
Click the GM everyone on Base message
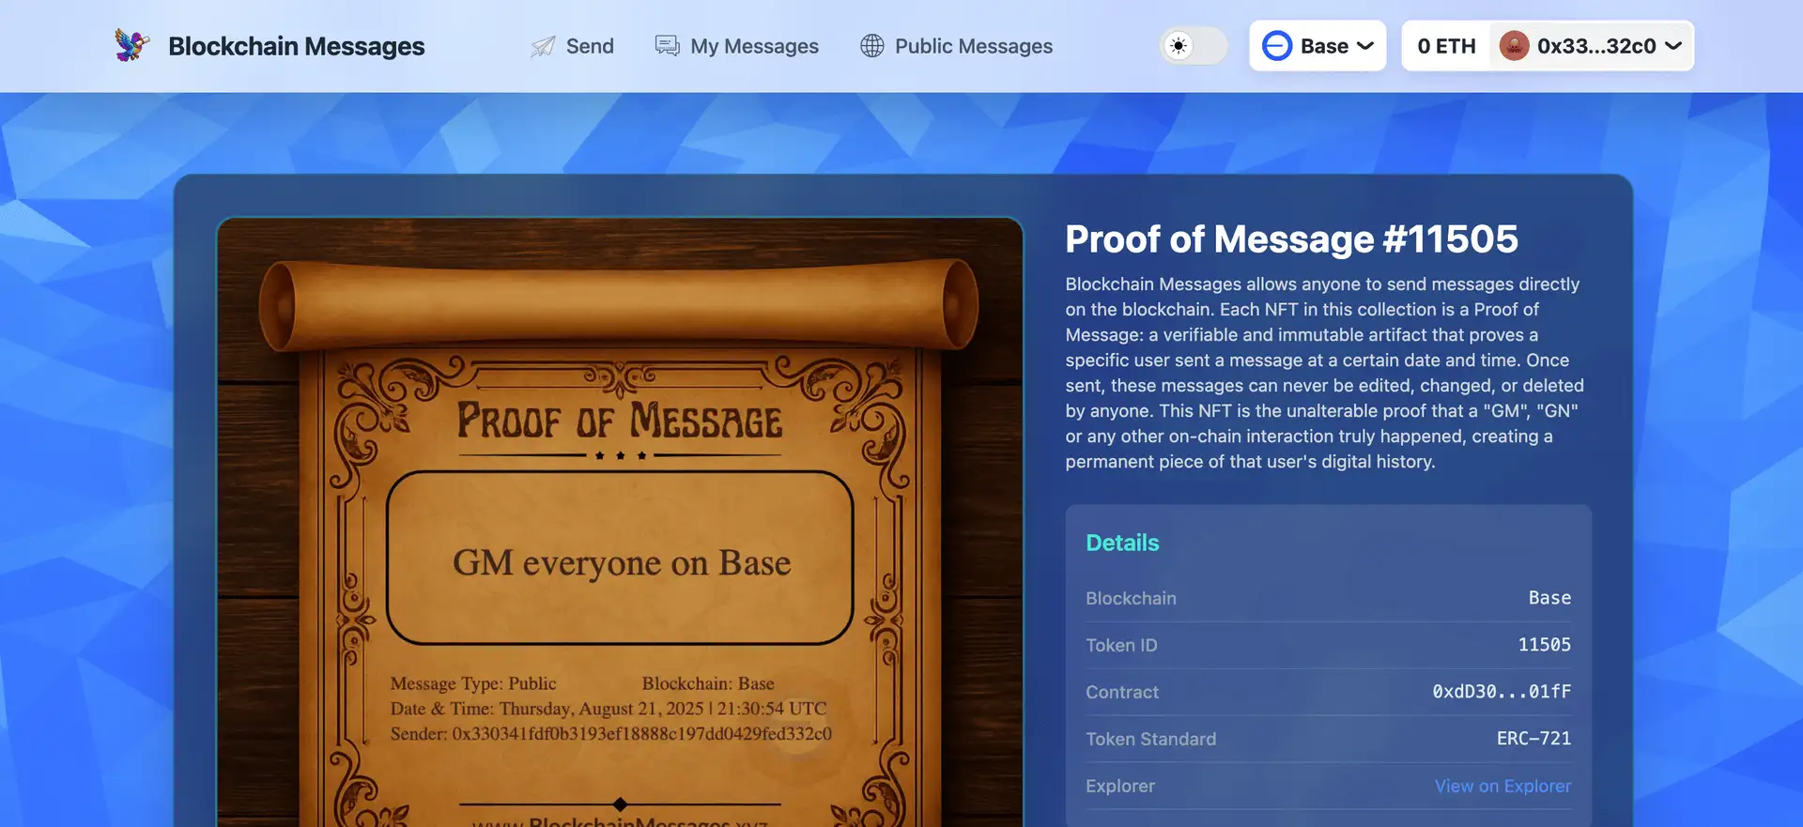[621, 562]
